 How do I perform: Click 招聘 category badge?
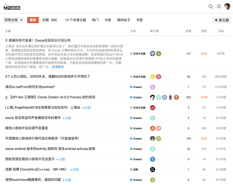pos(134,169)
